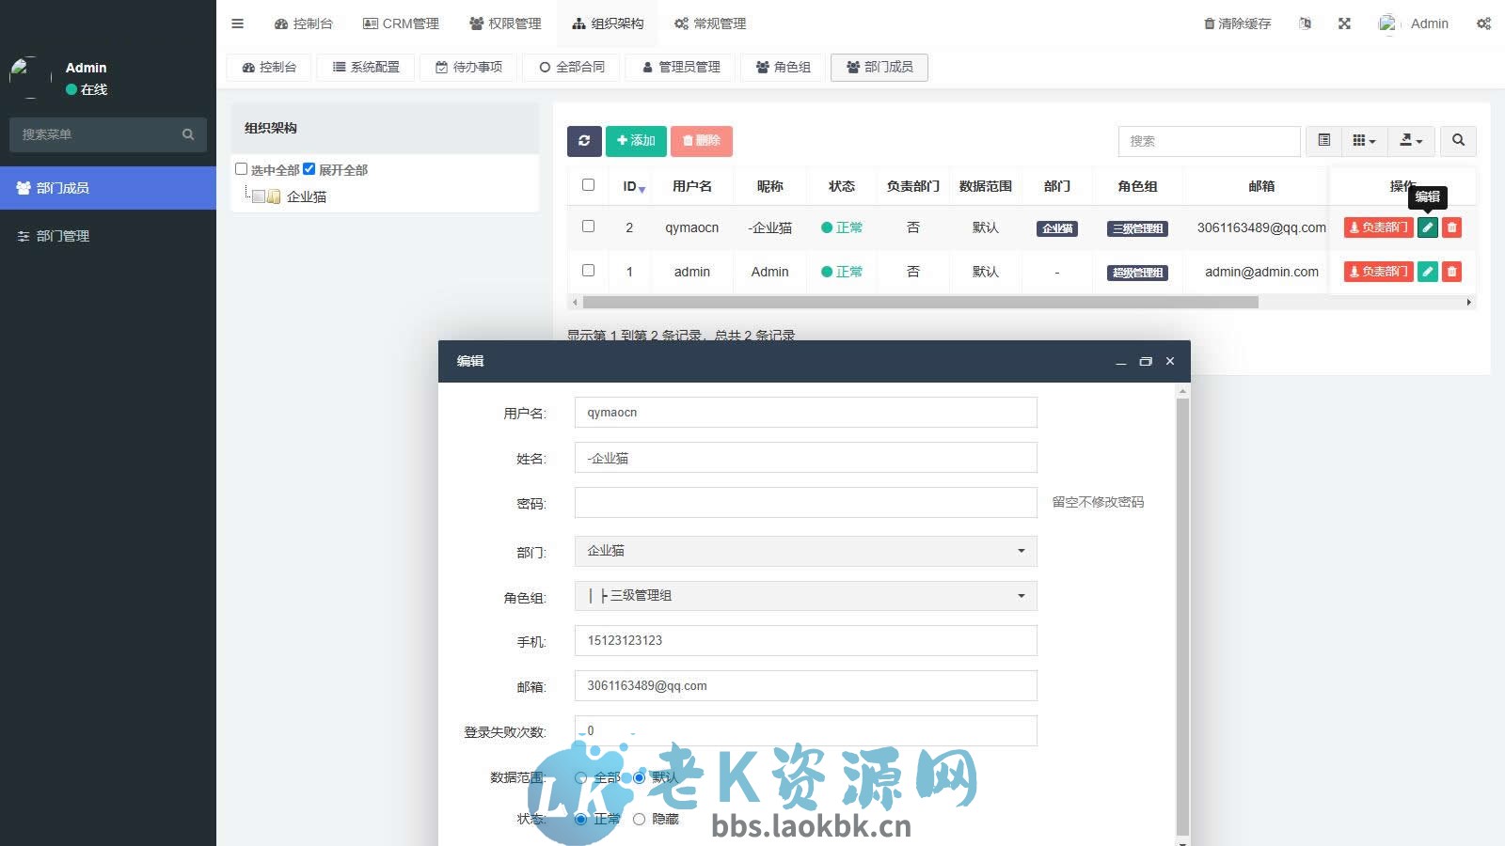Select the 隐藏 status radio button
Viewport: 1505px width, 846px height.
click(640, 818)
